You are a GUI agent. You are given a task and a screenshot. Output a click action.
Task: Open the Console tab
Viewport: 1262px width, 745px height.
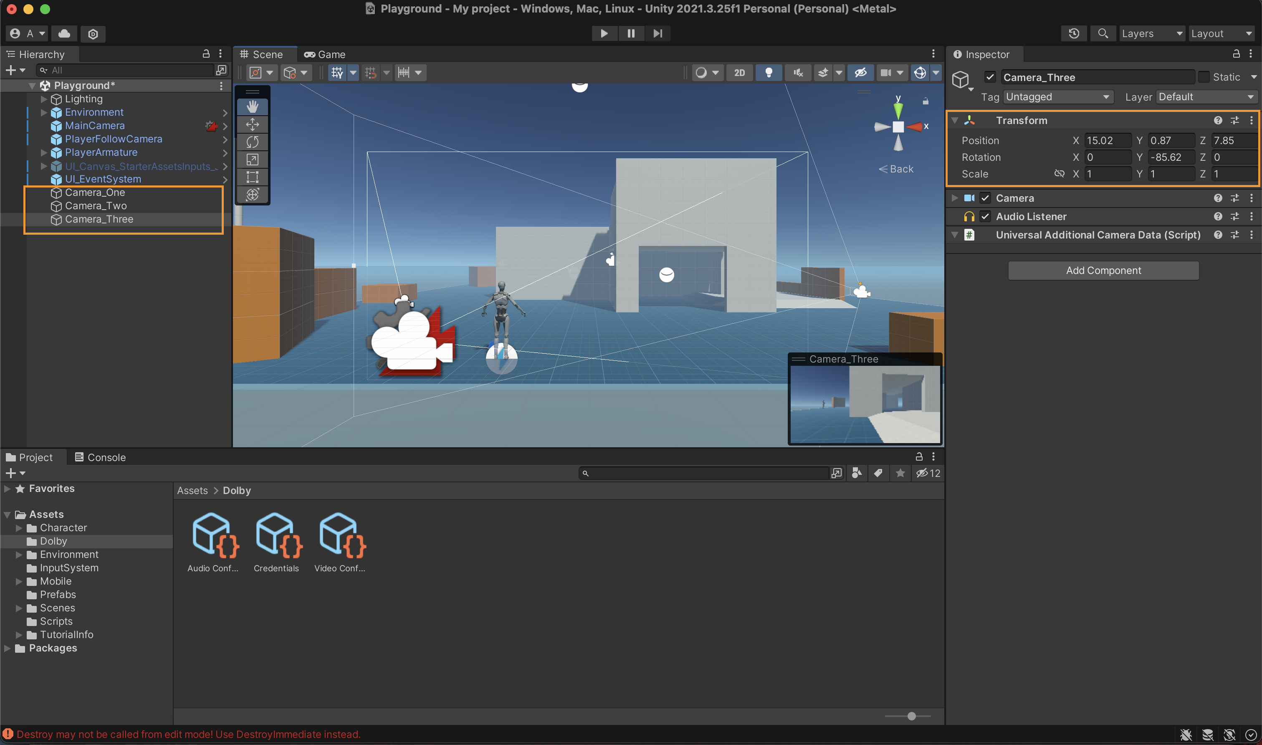[x=100, y=457]
